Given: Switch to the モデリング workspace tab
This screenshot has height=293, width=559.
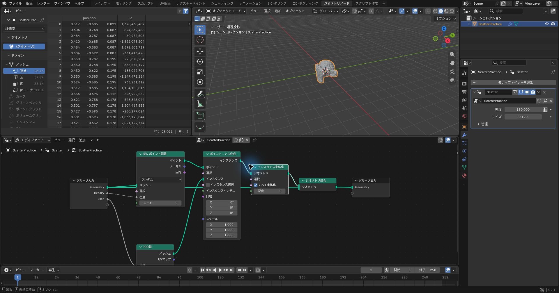Looking at the screenshot, I should pyautogui.click(x=124, y=3).
